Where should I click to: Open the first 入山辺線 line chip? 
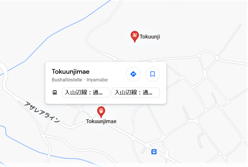(x=86, y=92)
